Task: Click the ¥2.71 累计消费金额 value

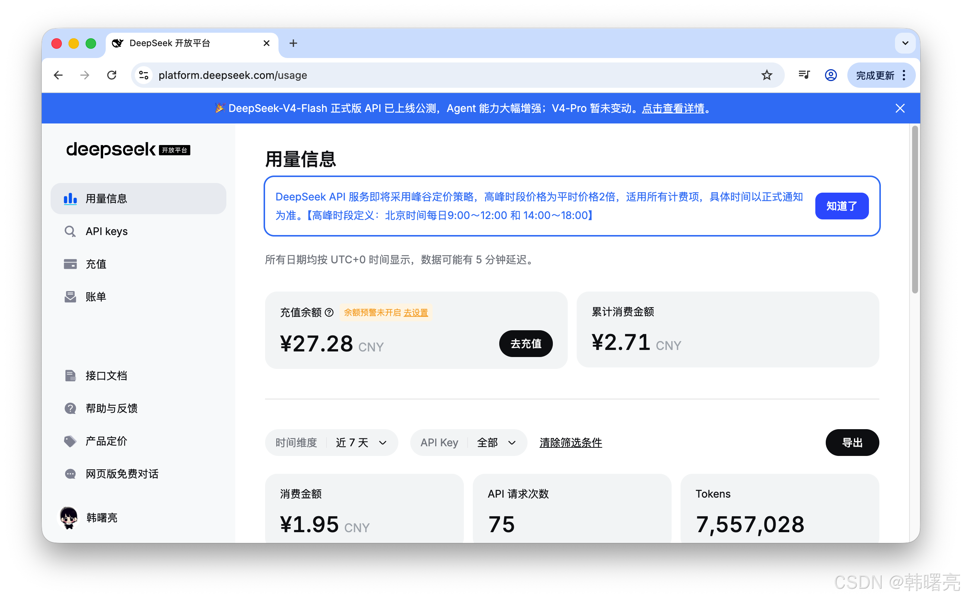Action: [621, 342]
